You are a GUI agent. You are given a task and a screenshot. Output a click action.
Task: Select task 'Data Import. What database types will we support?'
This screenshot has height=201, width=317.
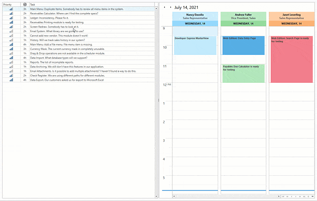click(59, 58)
